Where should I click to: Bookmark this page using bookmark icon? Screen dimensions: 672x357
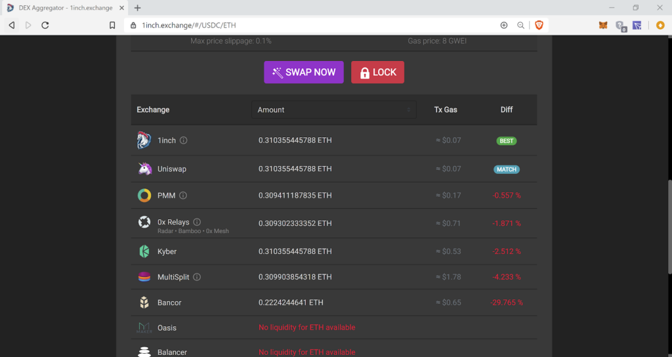point(112,25)
